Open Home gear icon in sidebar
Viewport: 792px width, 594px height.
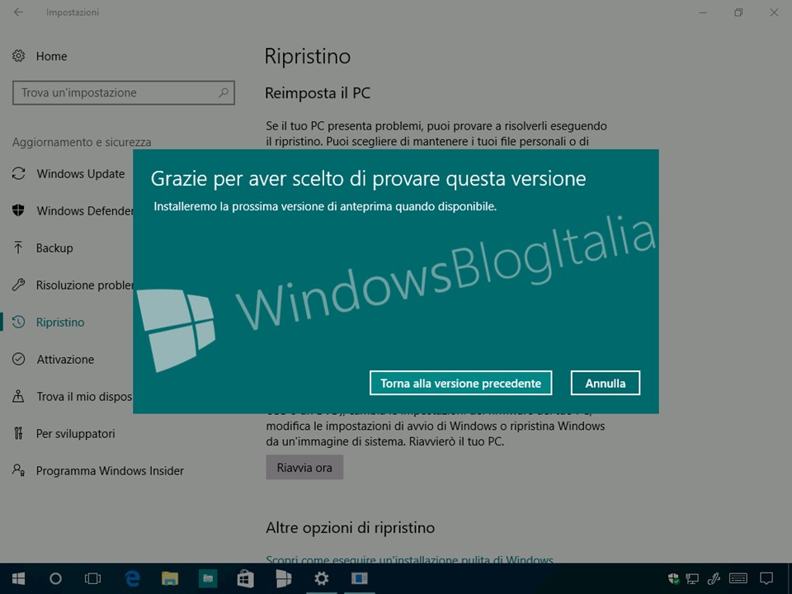tap(19, 55)
